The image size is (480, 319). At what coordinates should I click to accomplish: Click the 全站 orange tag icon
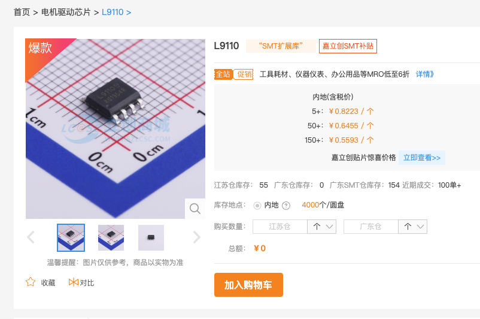click(x=223, y=74)
